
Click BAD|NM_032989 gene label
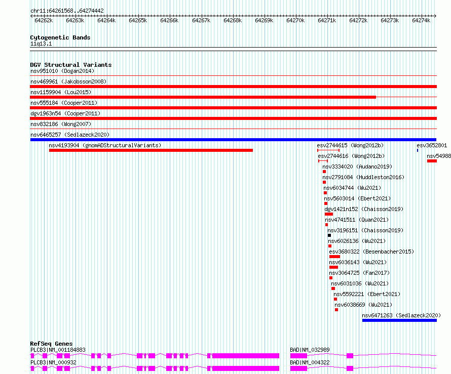click(310, 350)
